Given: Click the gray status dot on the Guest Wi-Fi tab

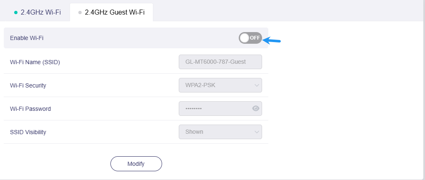Looking at the screenshot, I should [80, 12].
